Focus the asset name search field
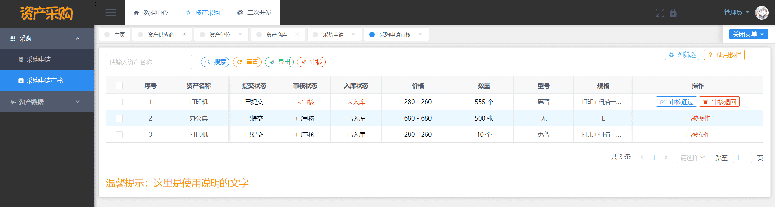The image size is (775, 207). pos(149,62)
